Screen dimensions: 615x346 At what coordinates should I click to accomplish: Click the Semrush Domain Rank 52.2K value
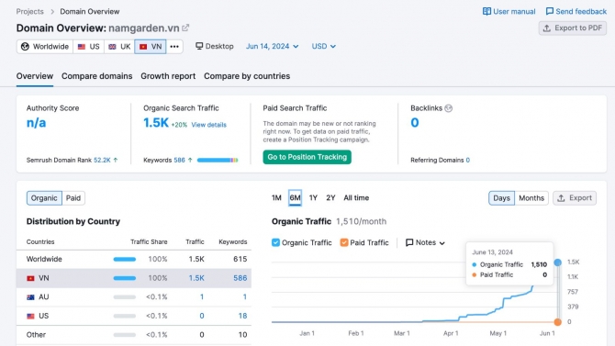102,160
